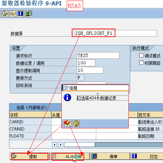Click the execute clock icon in toolbar
Viewport: 163px width, 163px height.
pos(5,14)
